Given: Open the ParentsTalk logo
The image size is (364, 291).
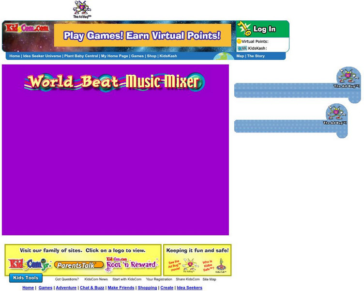Looking at the screenshot, I should point(79,265).
